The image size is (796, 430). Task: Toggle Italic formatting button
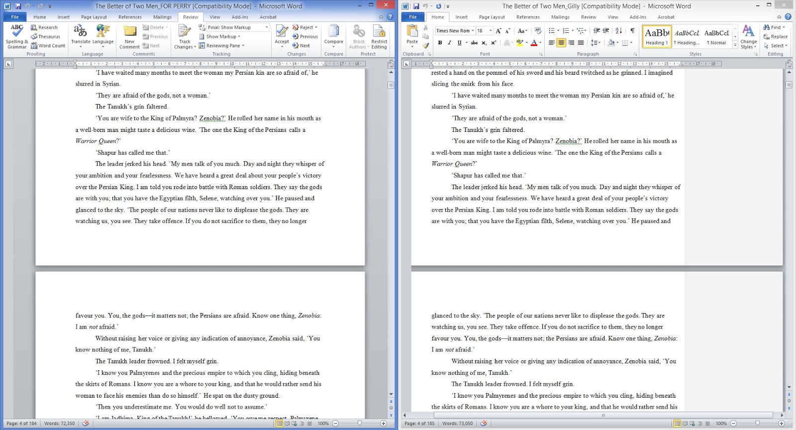tap(449, 43)
